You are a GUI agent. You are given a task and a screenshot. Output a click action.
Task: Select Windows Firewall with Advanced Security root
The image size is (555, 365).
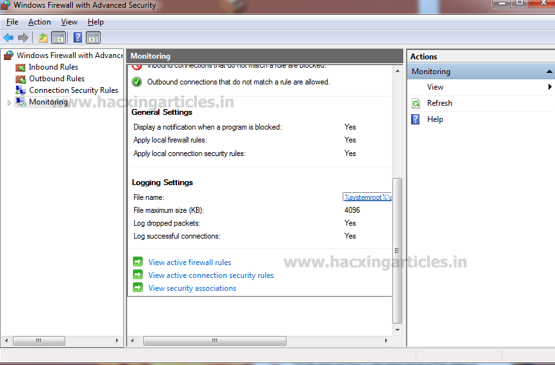[x=70, y=55]
